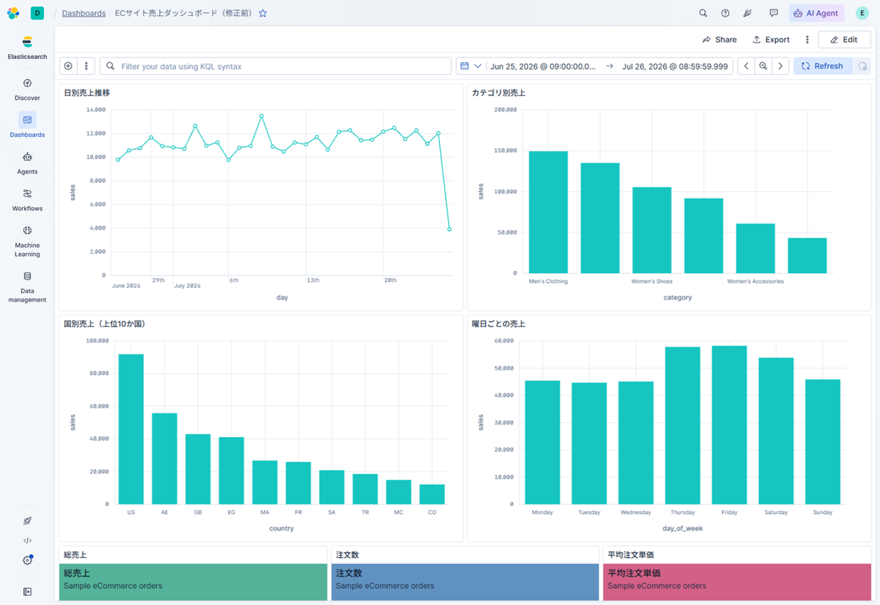Click the rocket icon in the sidebar

click(x=28, y=521)
